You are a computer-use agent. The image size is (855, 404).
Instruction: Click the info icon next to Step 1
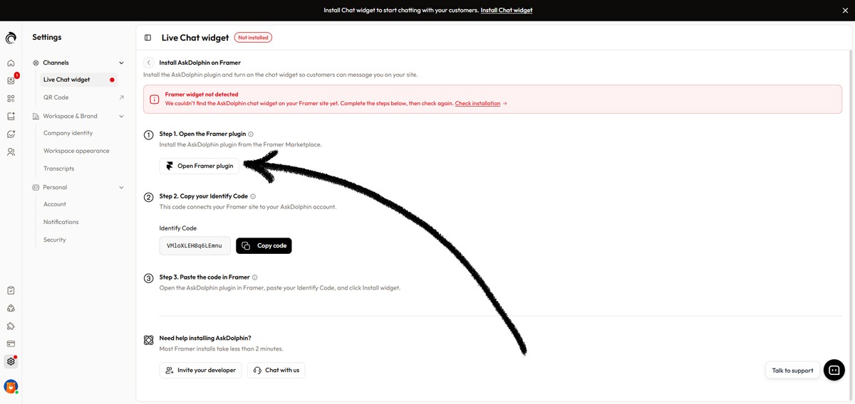(251, 134)
